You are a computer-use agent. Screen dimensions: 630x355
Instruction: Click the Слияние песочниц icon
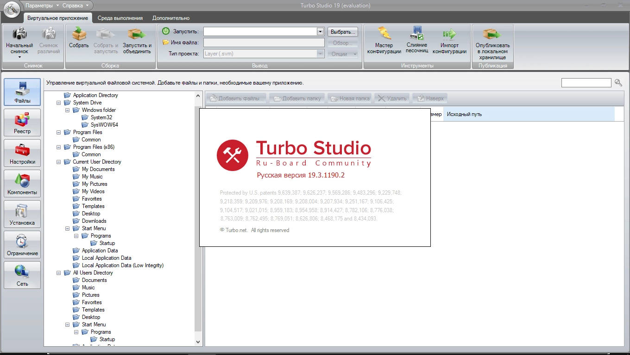tap(417, 33)
